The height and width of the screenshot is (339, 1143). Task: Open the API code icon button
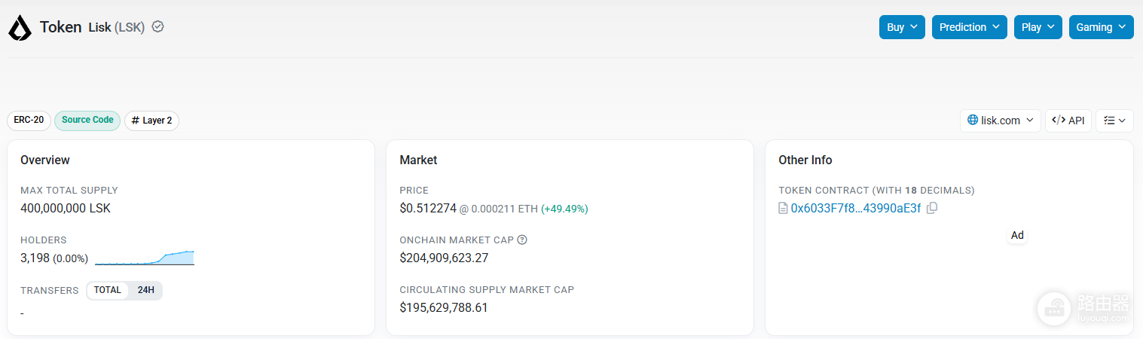click(1068, 121)
